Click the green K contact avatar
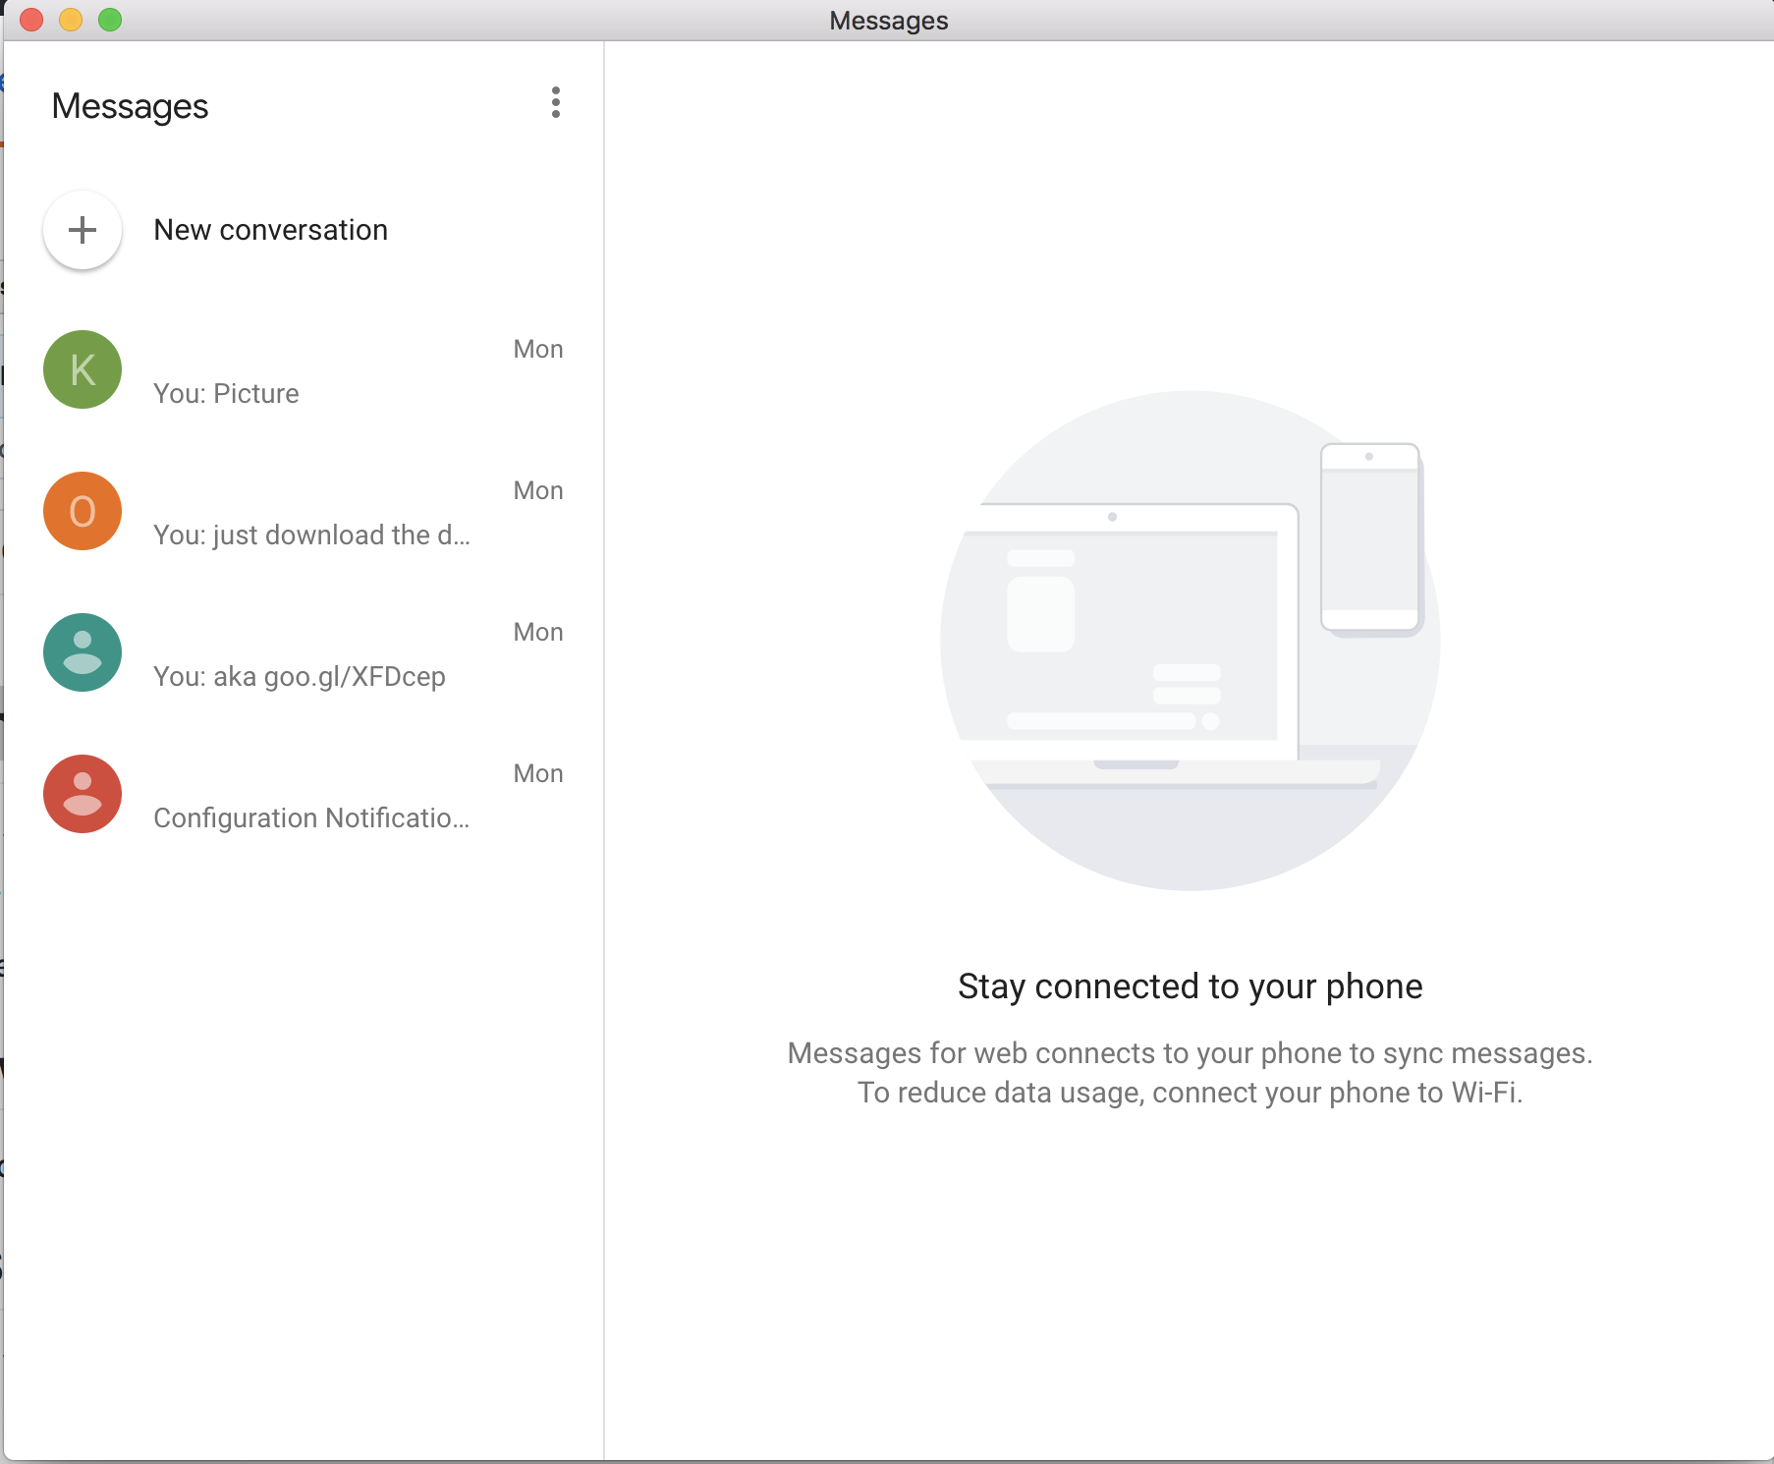Screen dimensions: 1774x1464 click(83, 369)
